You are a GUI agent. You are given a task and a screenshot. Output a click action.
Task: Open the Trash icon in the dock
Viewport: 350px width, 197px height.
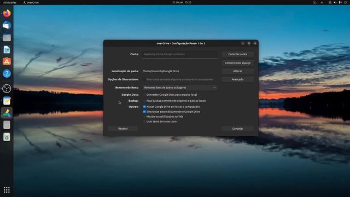pos(7,137)
